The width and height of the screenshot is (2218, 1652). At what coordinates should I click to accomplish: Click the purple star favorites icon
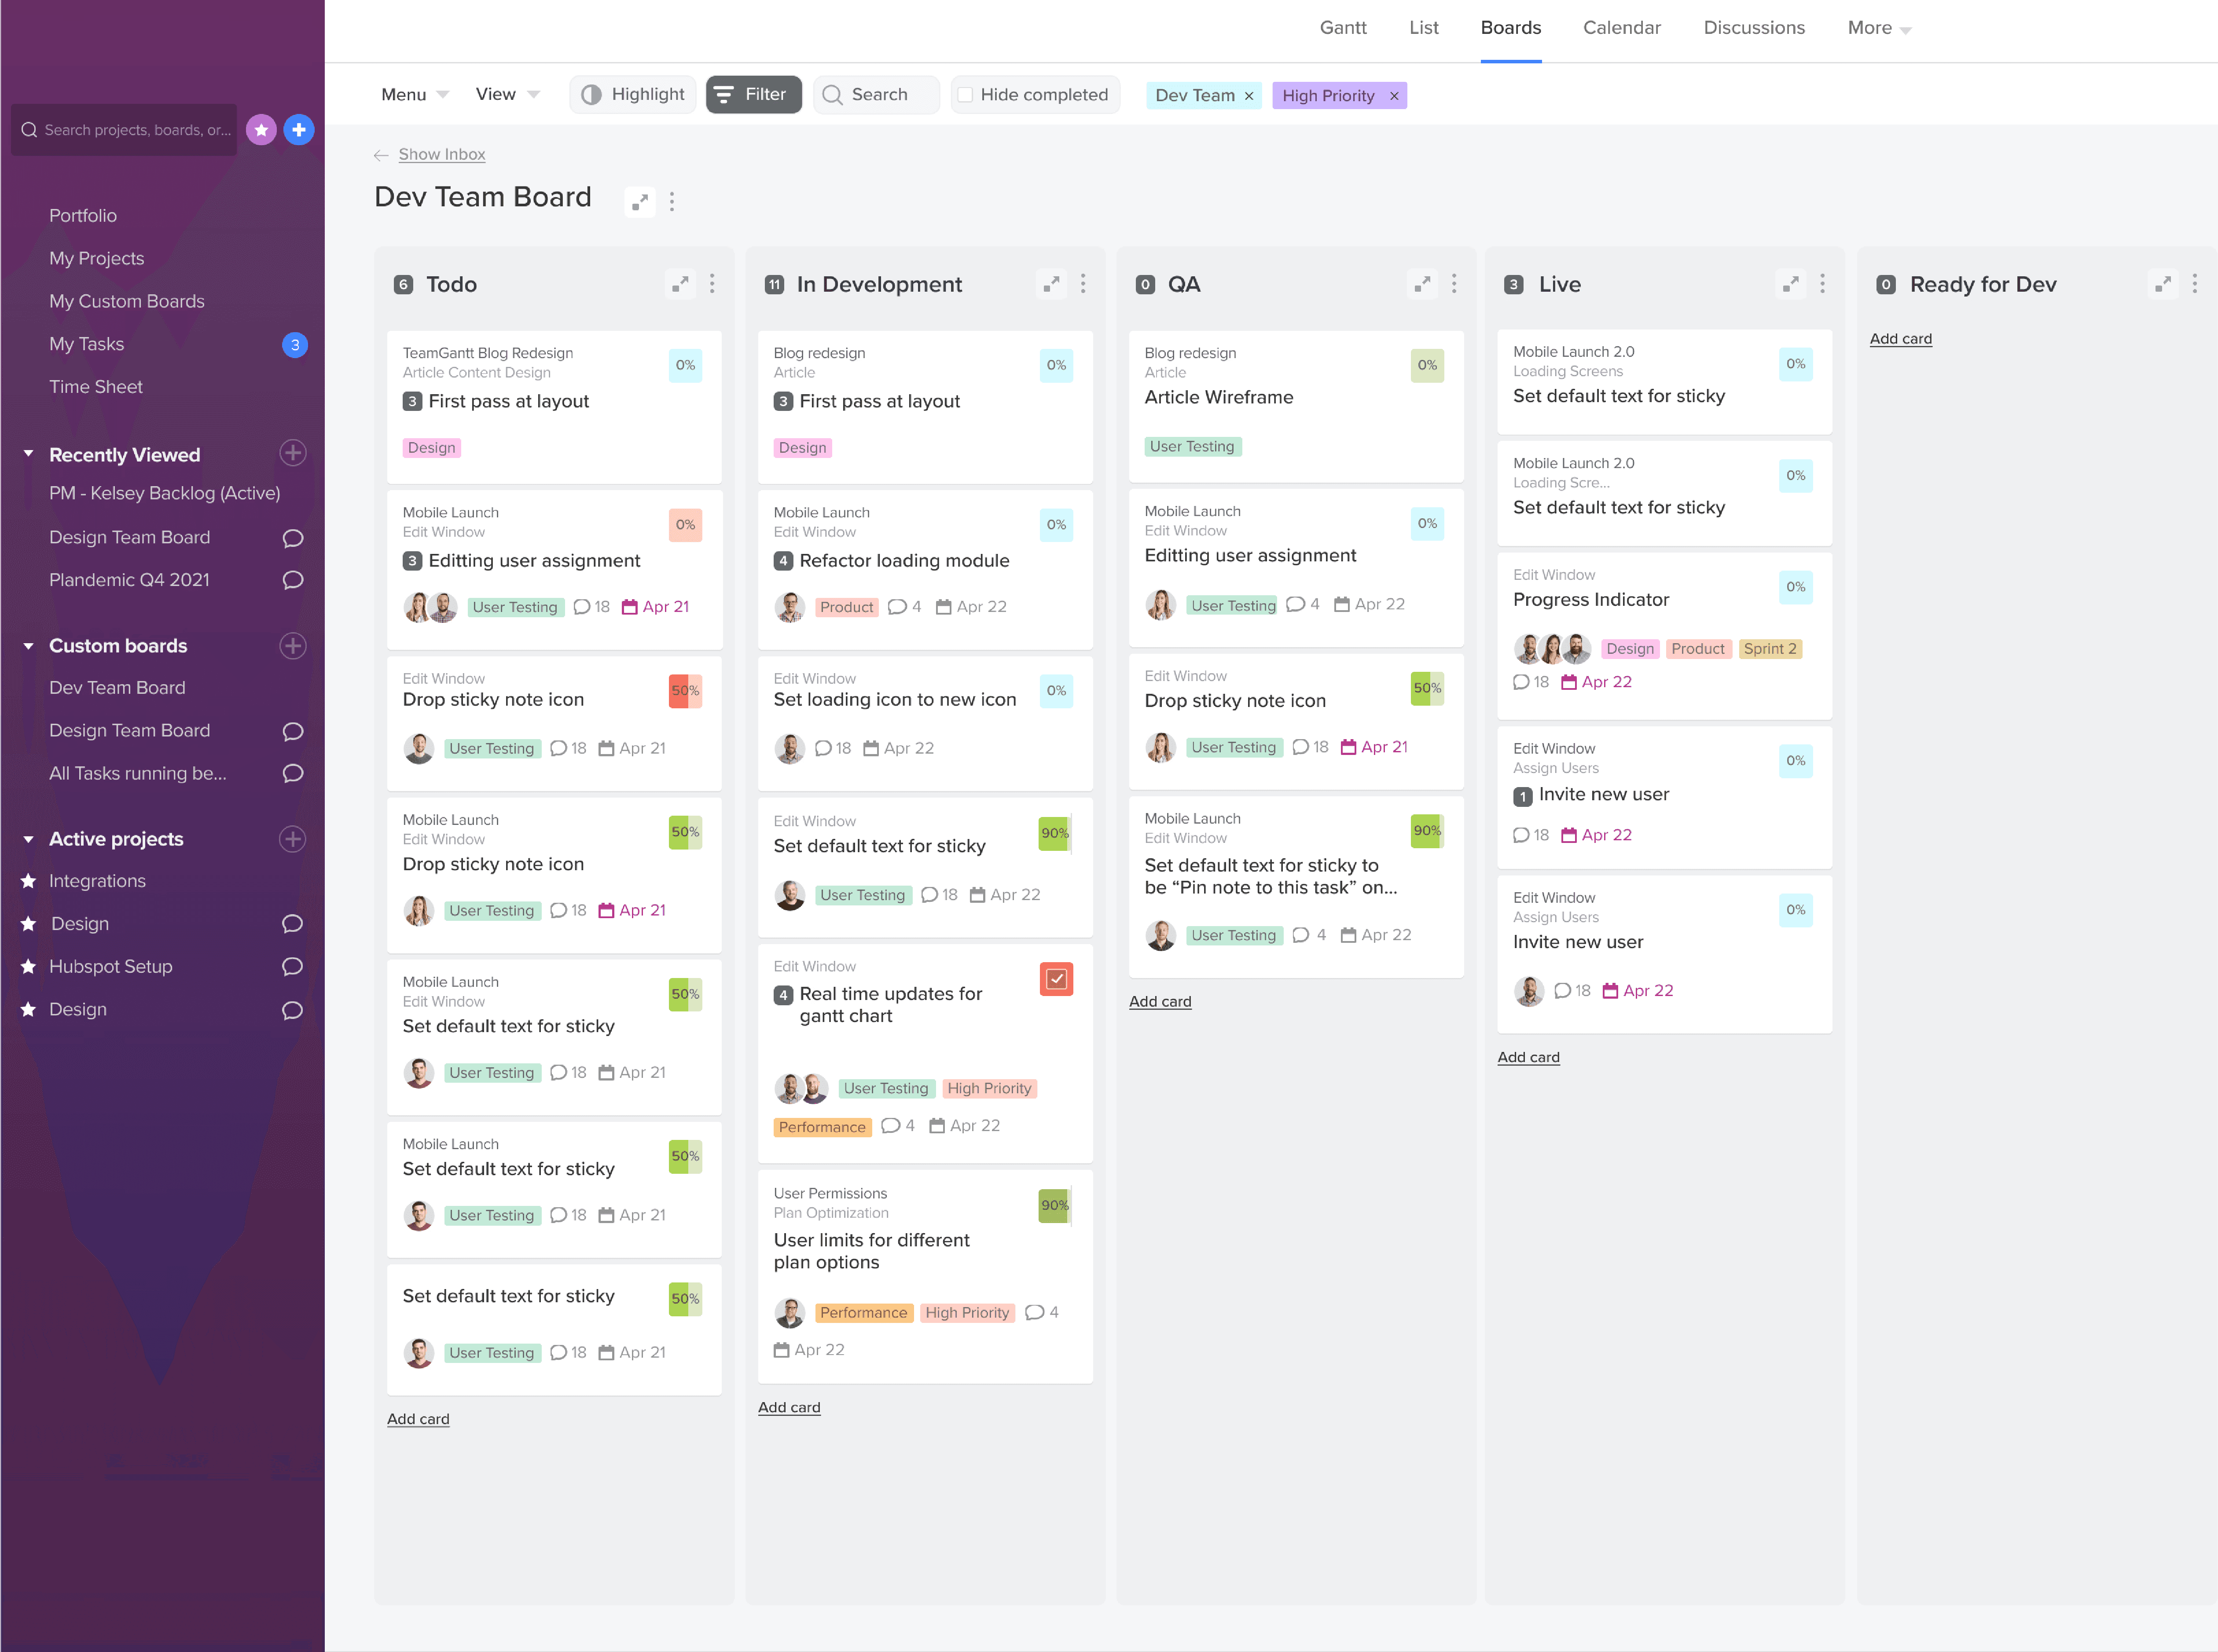(x=261, y=130)
